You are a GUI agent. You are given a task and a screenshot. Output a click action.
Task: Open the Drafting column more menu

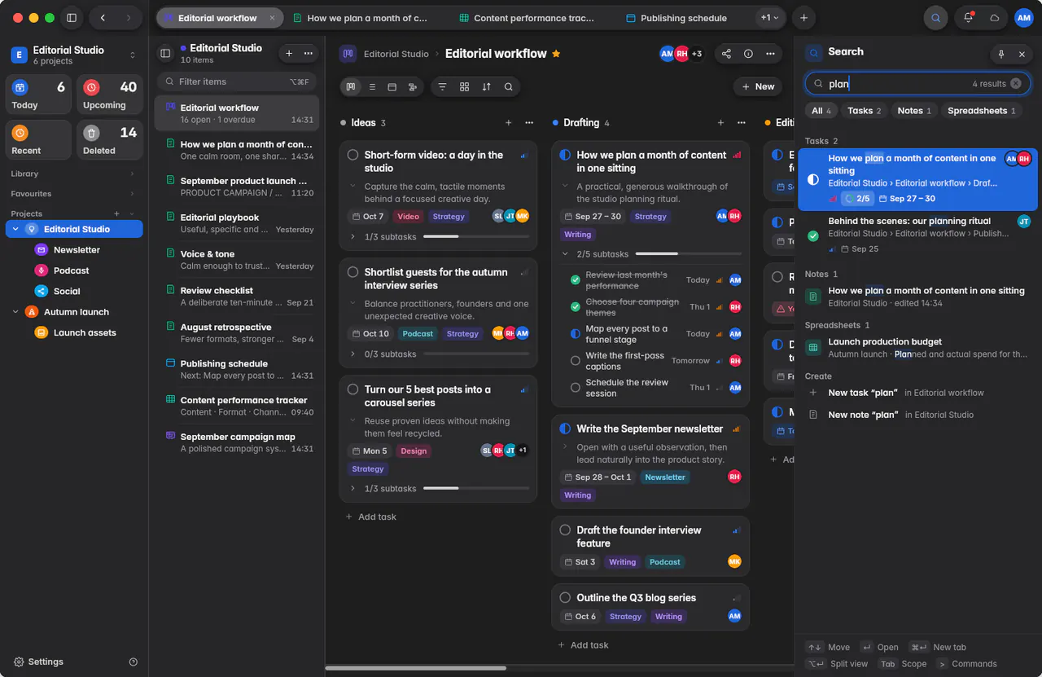[x=742, y=123]
